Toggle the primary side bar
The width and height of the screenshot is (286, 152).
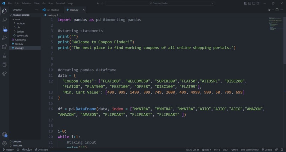(x=246, y=3)
